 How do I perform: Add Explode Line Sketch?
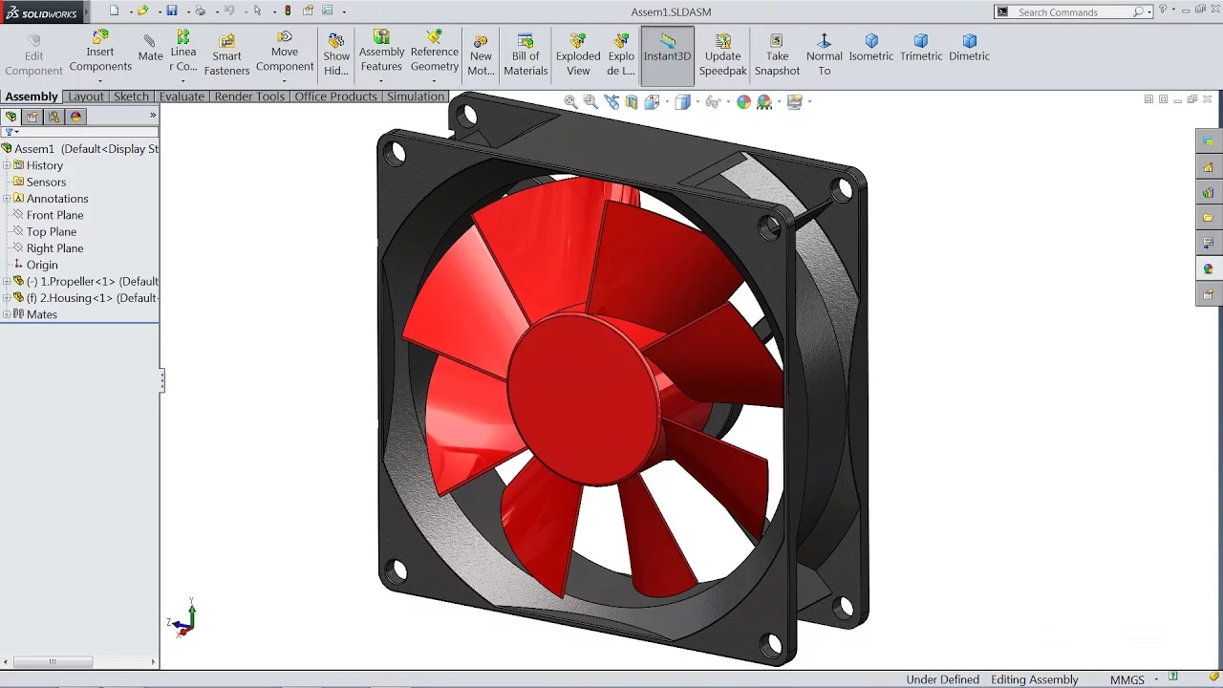click(621, 54)
